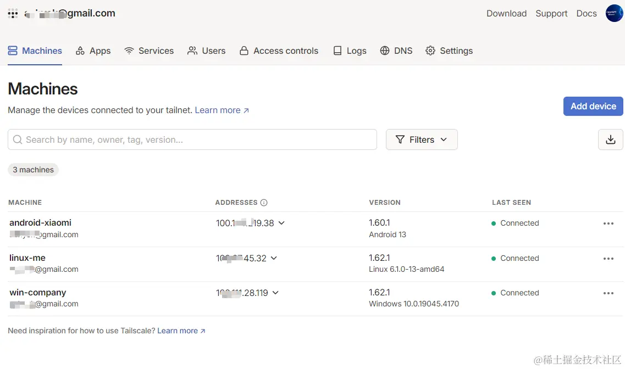The image size is (625, 369).
Task: Open the DNS tab
Action: [396, 51]
